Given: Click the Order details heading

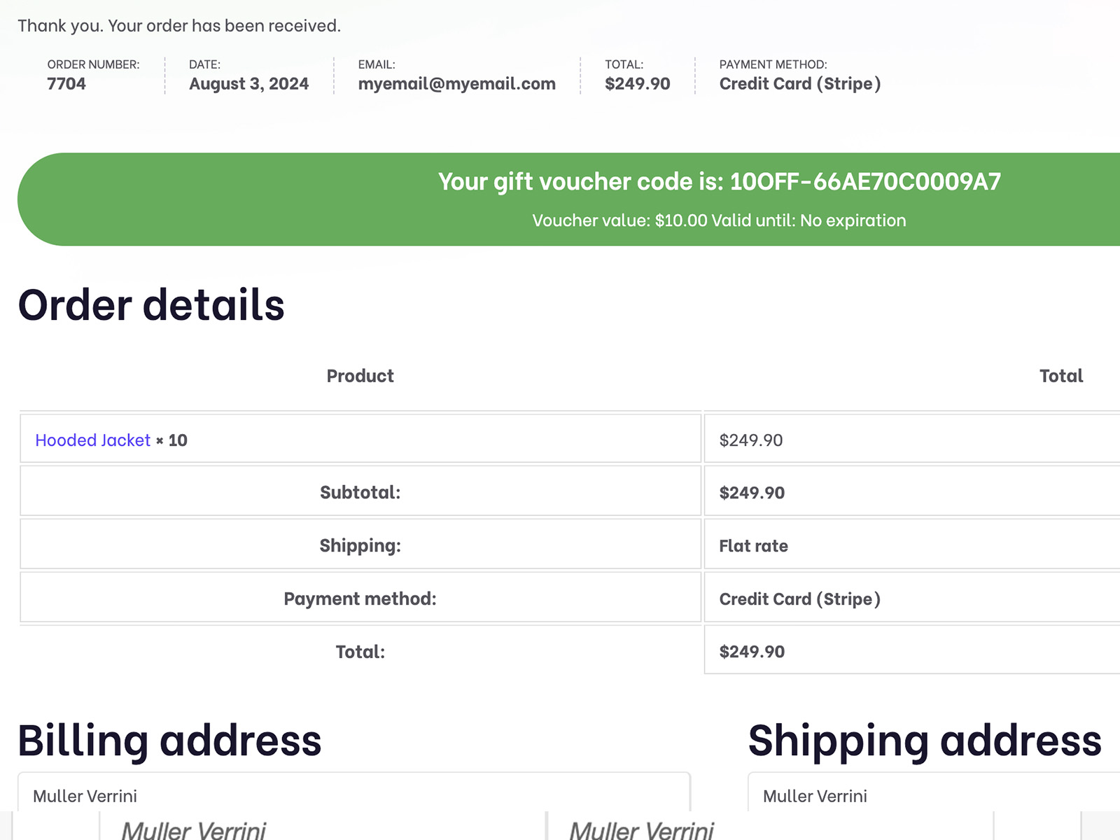Looking at the screenshot, I should [x=151, y=305].
